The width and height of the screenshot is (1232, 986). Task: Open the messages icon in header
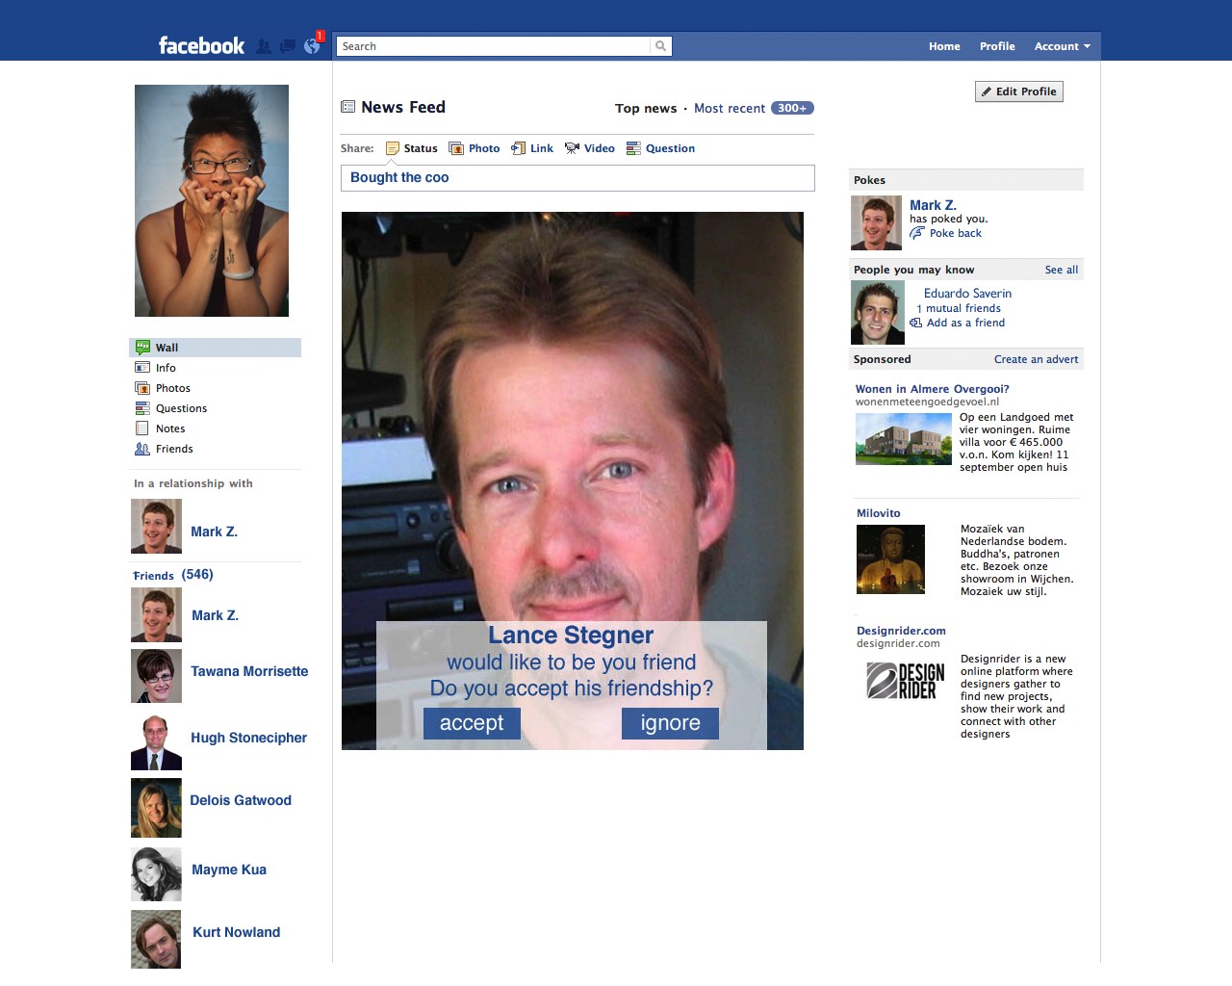pyautogui.click(x=287, y=46)
